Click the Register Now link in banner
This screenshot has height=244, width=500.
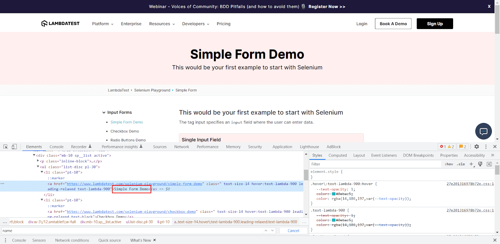(327, 7)
